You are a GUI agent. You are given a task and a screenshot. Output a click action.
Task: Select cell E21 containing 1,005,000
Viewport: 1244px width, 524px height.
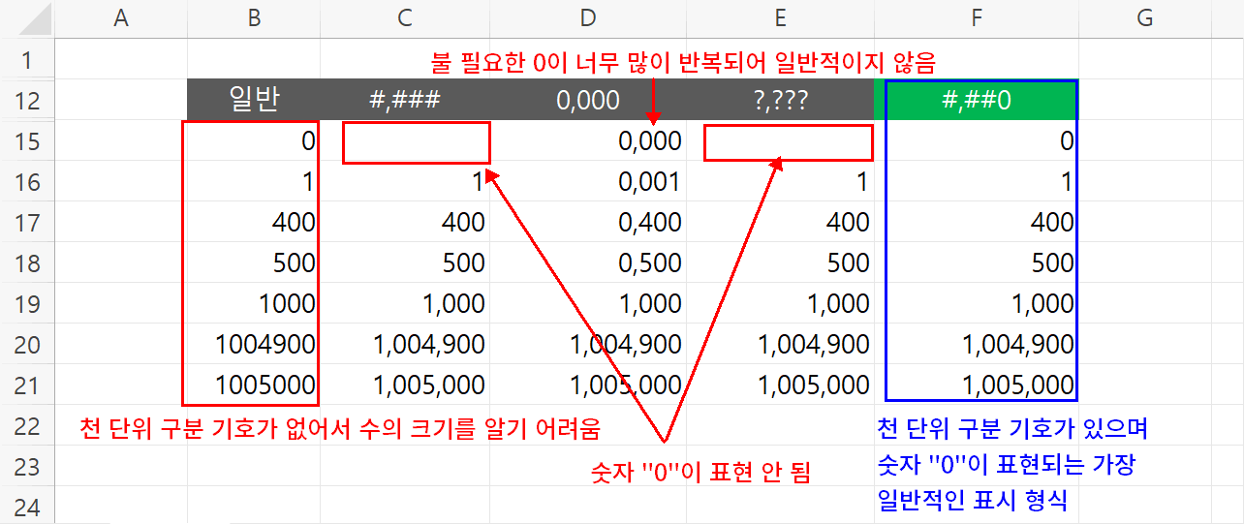click(780, 385)
